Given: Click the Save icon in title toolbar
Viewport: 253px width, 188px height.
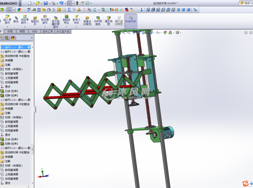Looking at the screenshot, I should (x=46, y=3).
